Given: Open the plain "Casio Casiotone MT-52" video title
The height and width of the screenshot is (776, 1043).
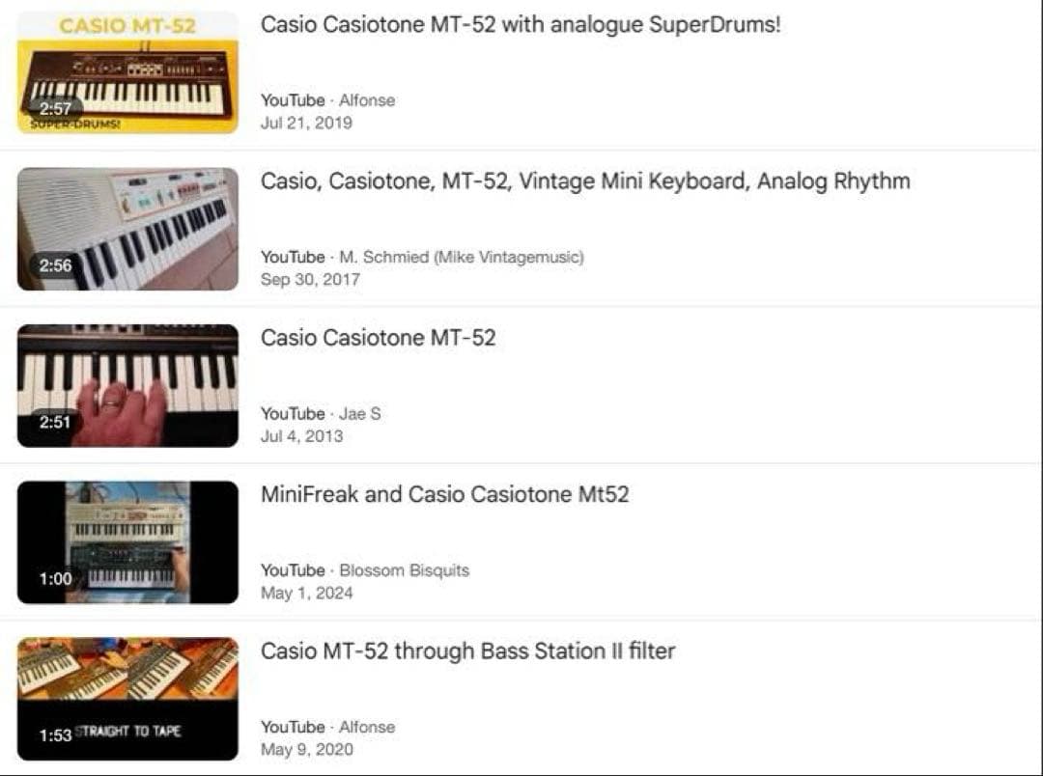Looking at the screenshot, I should (x=378, y=338).
